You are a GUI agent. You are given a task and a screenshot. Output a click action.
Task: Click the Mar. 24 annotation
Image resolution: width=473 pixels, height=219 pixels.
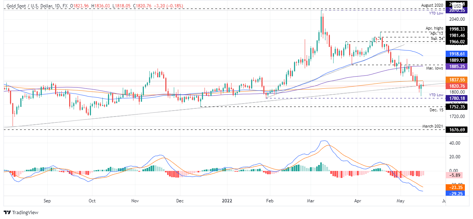[x=436, y=38]
